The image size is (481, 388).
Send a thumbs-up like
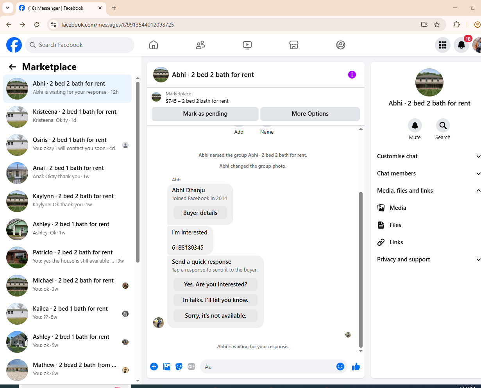356,367
